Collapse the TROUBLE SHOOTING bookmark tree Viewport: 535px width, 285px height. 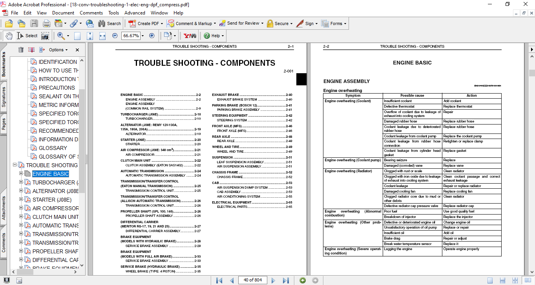coord(15,165)
